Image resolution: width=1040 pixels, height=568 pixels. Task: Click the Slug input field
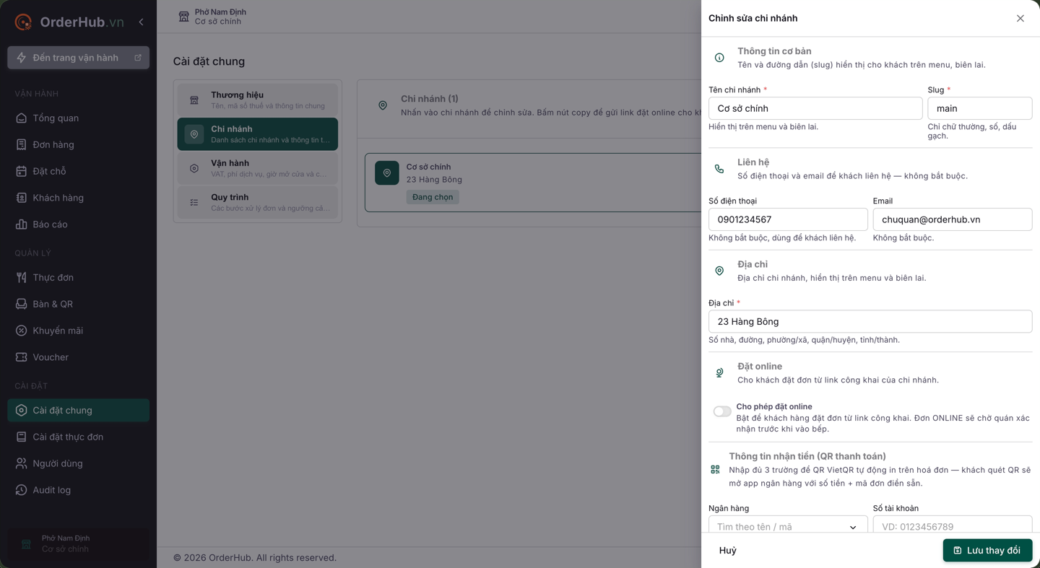click(x=980, y=108)
